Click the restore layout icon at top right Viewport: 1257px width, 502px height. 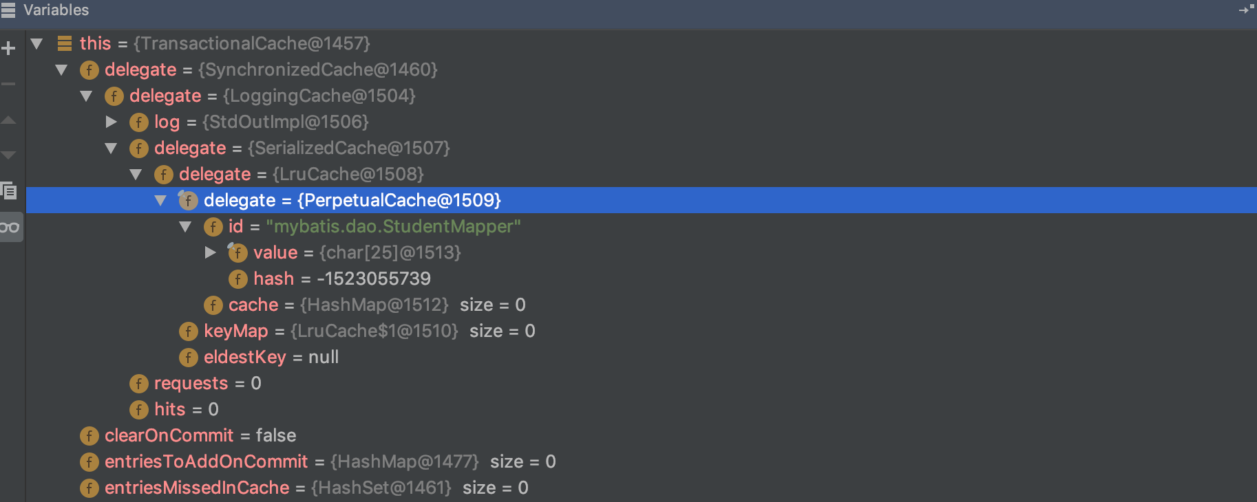(x=1247, y=9)
